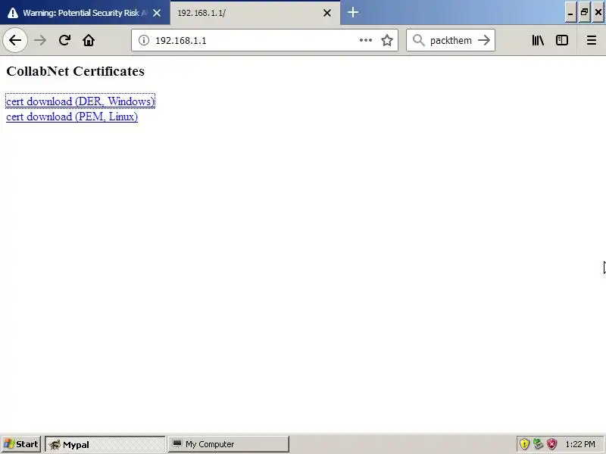Viewport: 606px width, 454px height.
Task: Click the yellow security shield tray icon
Action: 524,444
